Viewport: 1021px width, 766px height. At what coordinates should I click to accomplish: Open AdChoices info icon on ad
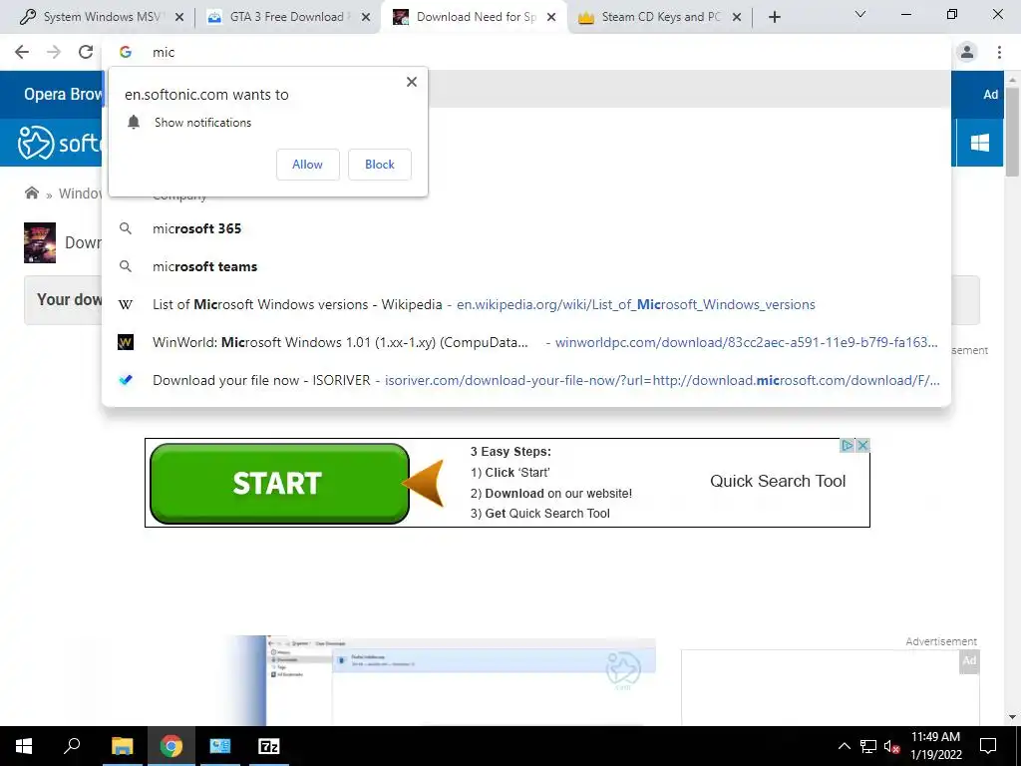[848, 446]
